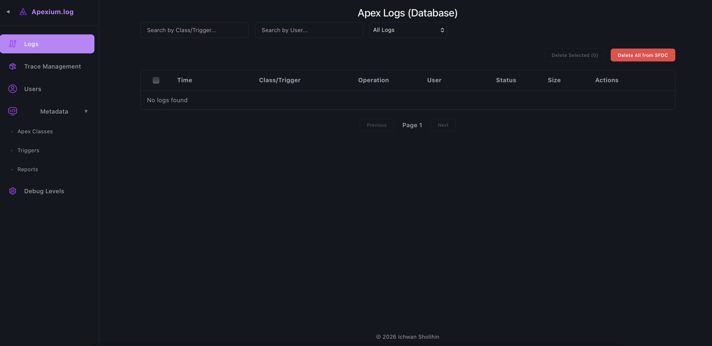The width and height of the screenshot is (712, 346).
Task: Click the Status column header
Action: pos(506,80)
